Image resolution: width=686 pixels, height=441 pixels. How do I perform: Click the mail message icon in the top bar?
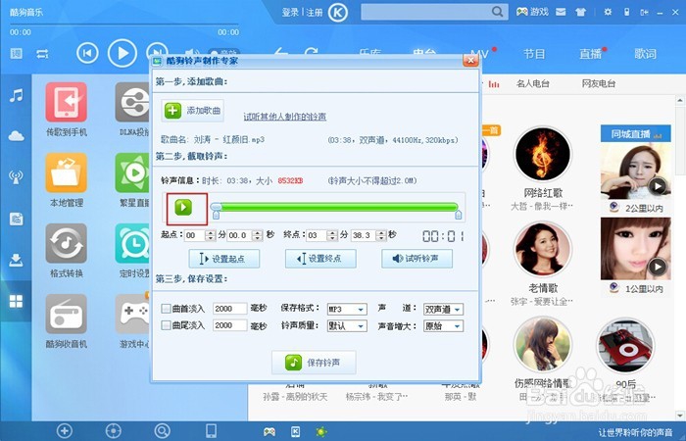click(x=561, y=12)
